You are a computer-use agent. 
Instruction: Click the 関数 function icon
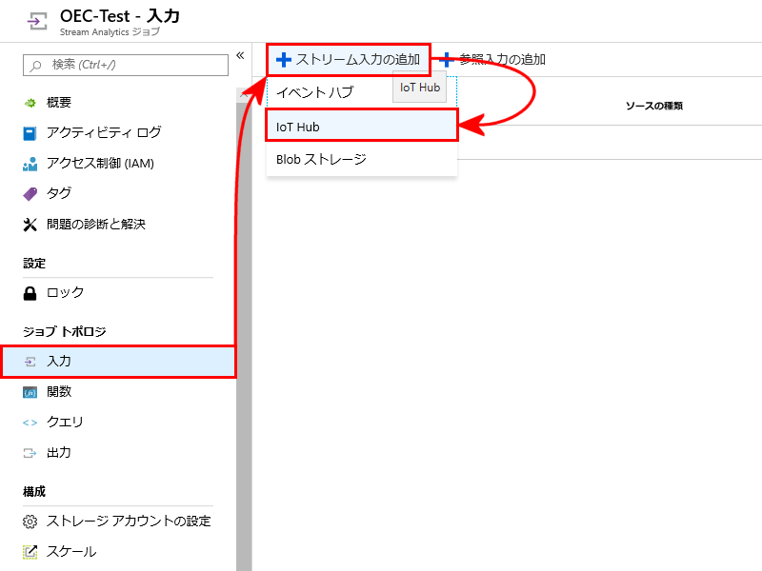point(30,392)
